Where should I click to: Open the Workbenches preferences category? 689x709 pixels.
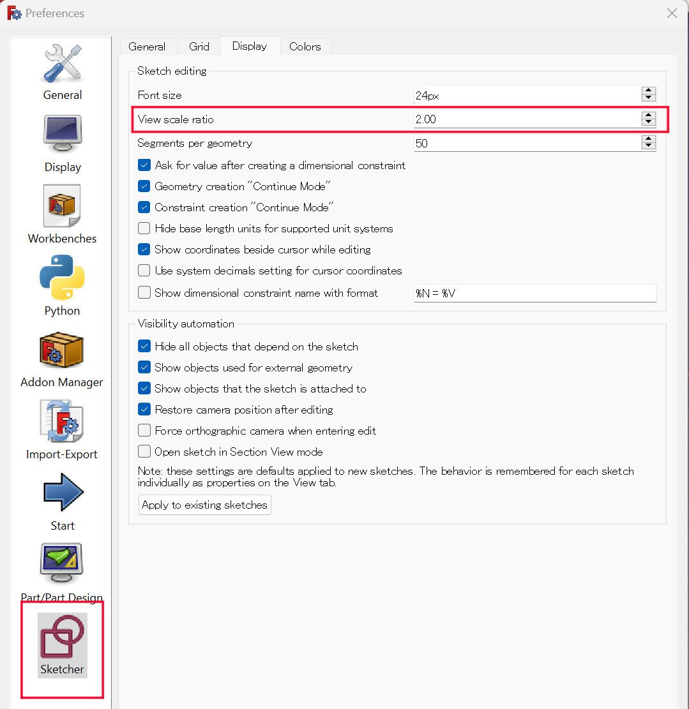point(63,215)
